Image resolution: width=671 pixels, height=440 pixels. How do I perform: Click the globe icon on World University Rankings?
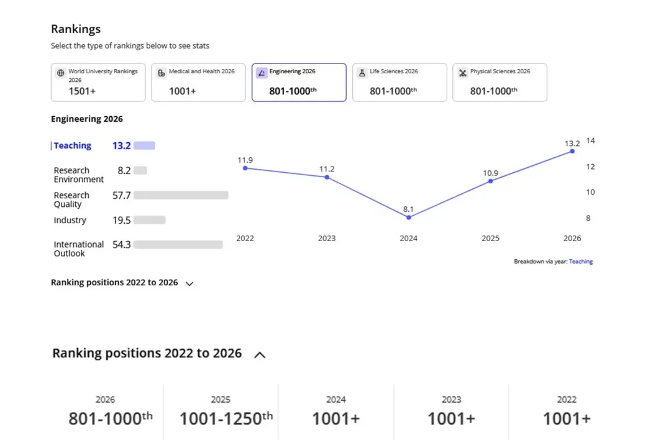(60, 73)
